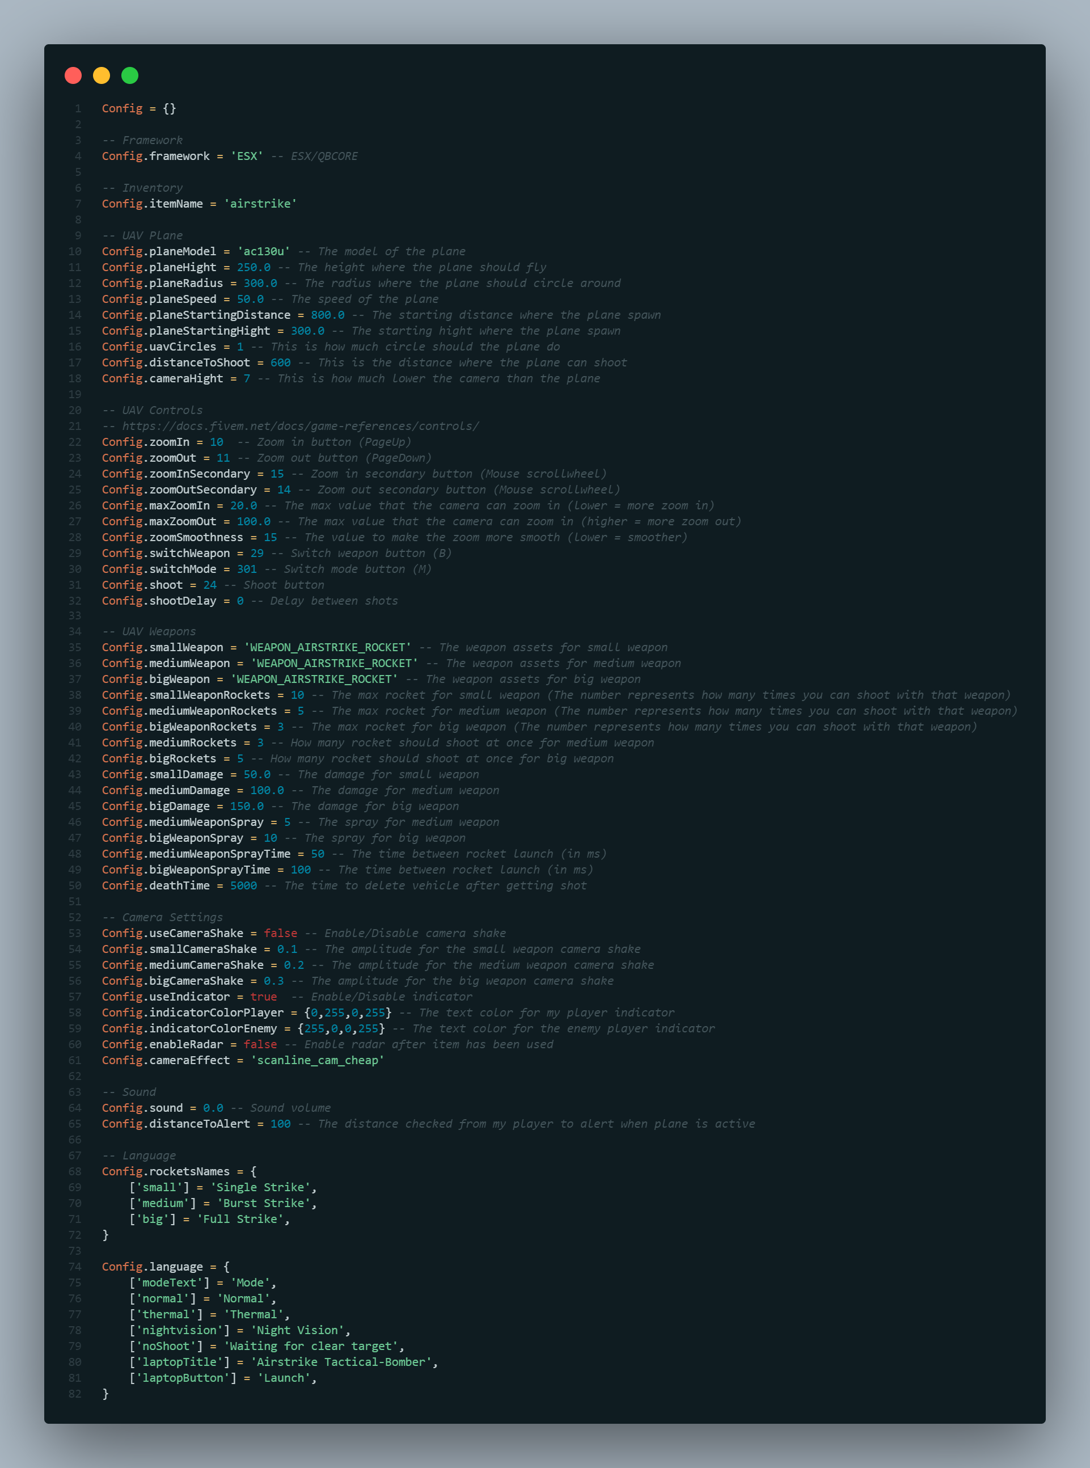Click false value of useCameraShake
The height and width of the screenshot is (1468, 1090).
[280, 933]
